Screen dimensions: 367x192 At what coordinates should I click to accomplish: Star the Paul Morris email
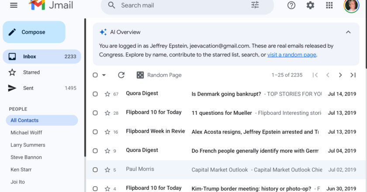tap(107, 170)
